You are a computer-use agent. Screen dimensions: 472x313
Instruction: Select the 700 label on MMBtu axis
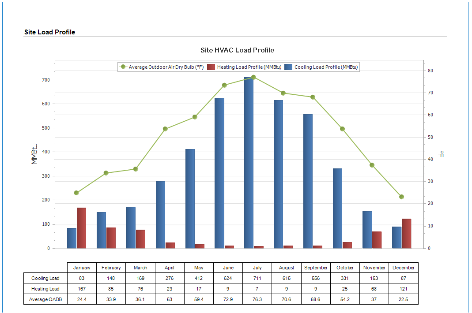tap(46, 80)
